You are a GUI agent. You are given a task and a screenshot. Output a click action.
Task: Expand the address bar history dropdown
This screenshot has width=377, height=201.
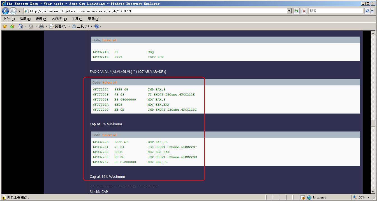pos(290,11)
